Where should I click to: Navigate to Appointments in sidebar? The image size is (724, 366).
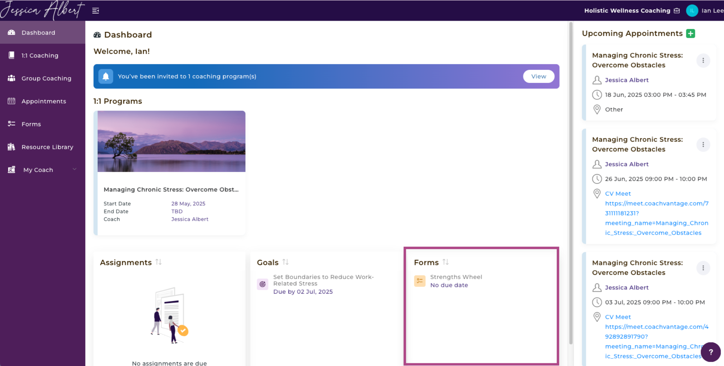coord(43,101)
